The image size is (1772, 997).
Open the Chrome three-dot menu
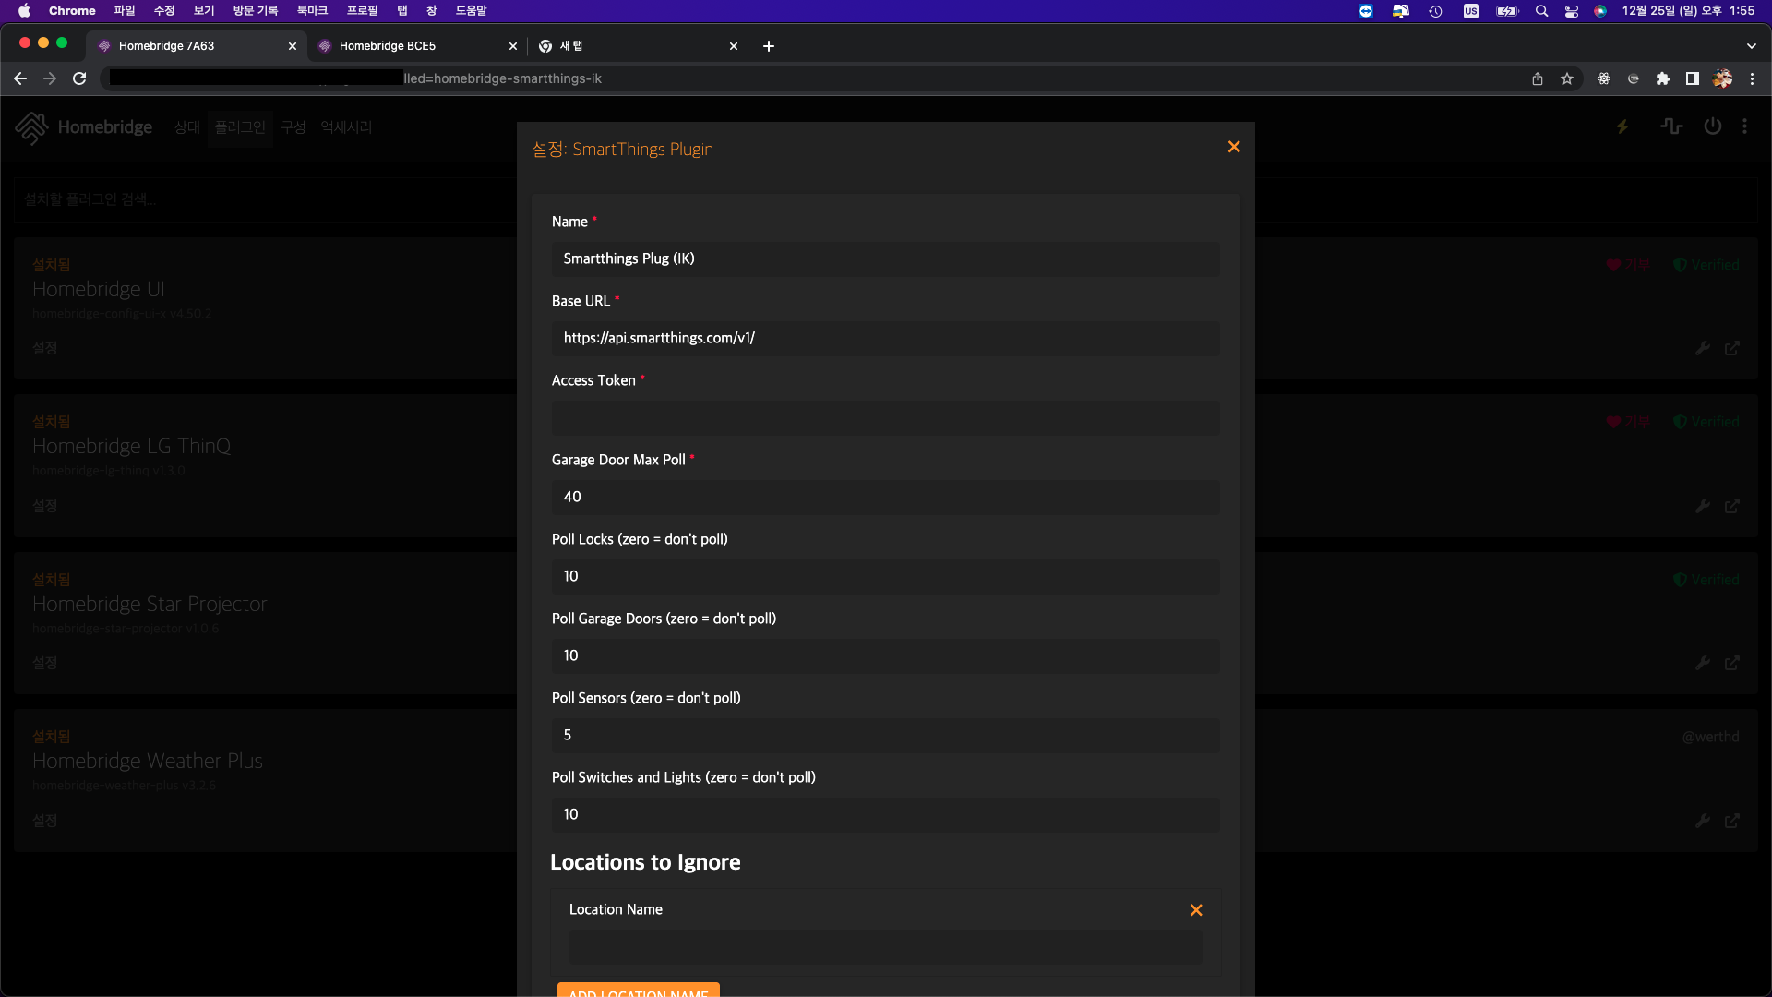1753,78
